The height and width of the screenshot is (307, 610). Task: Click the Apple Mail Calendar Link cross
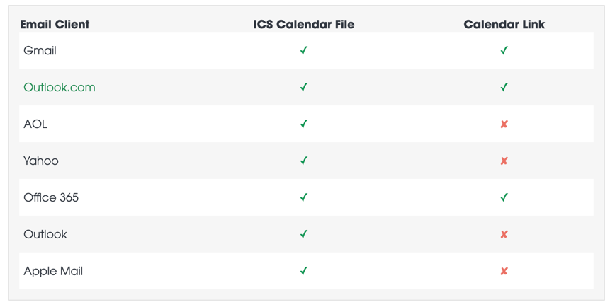click(x=504, y=272)
